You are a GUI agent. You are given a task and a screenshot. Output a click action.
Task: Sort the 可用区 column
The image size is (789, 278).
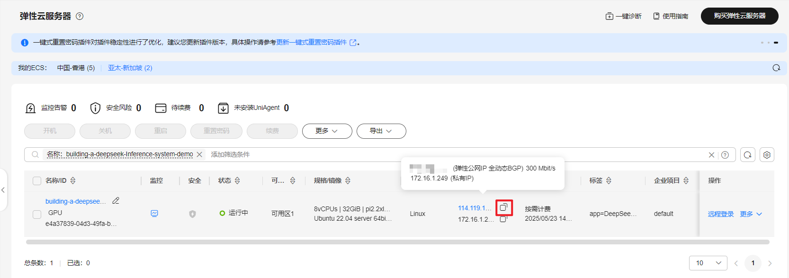click(293, 180)
